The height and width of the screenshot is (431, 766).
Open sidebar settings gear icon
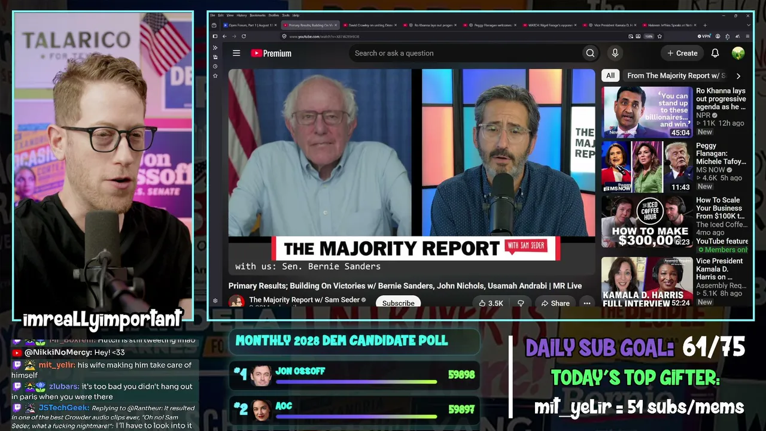coord(215,301)
